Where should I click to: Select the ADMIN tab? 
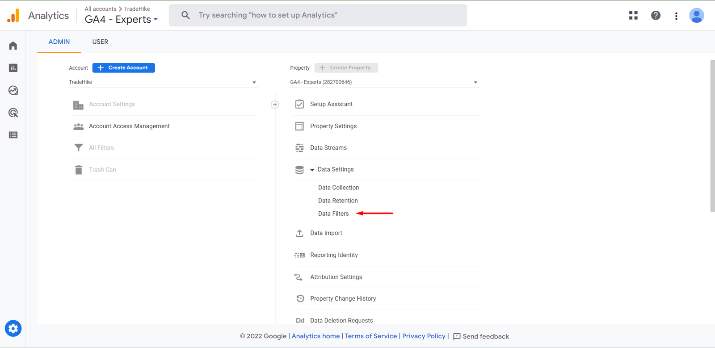[59, 42]
